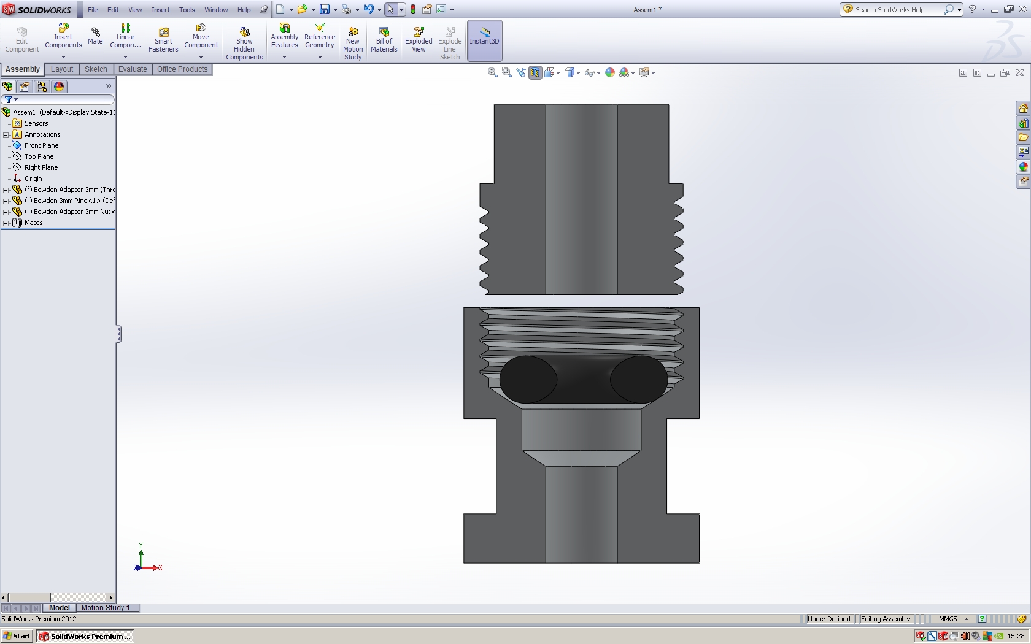The width and height of the screenshot is (1031, 644).
Task: Click Zoom to Fit icon
Action: click(x=492, y=72)
